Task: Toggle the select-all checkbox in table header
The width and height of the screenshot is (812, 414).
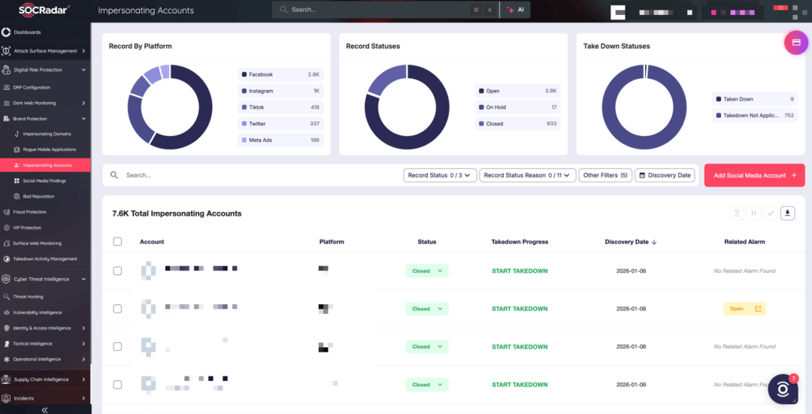Action: click(x=117, y=242)
